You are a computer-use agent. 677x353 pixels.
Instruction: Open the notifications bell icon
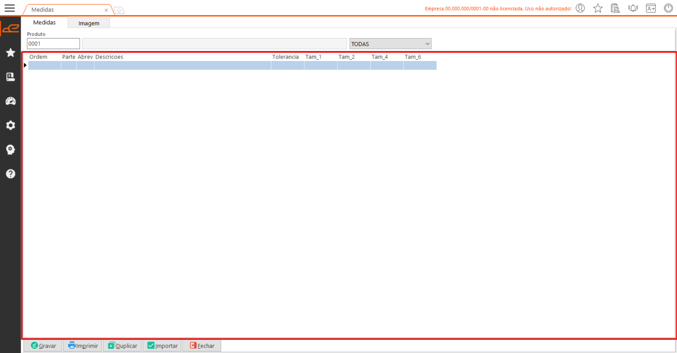tap(633, 8)
